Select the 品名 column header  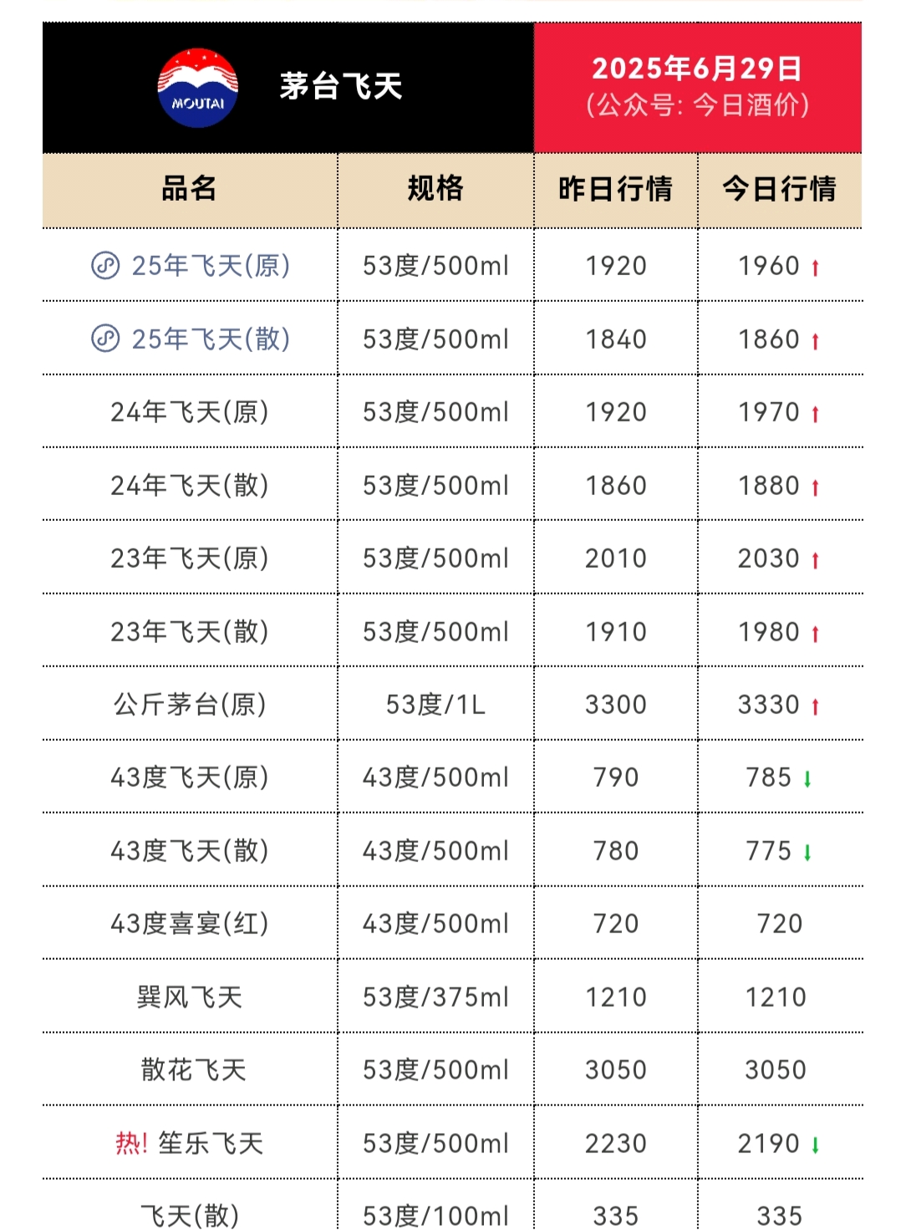point(190,189)
